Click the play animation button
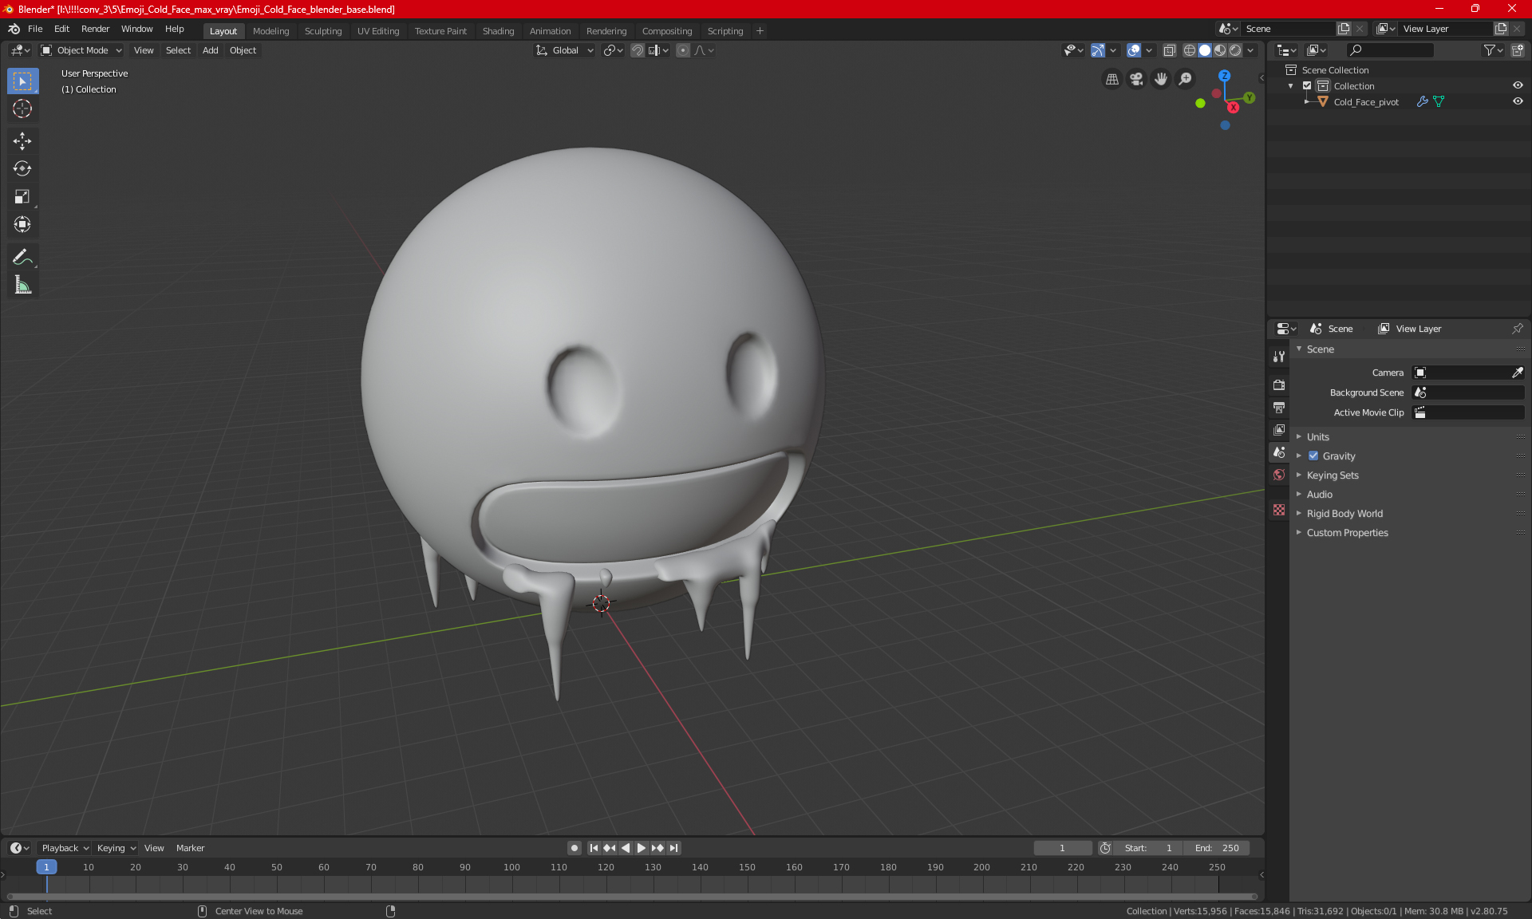Image resolution: width=1532 pixels, height=919 pixels. tap(641, 848)
